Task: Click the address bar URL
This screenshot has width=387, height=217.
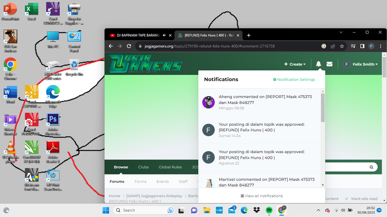Action: point(210,46)
